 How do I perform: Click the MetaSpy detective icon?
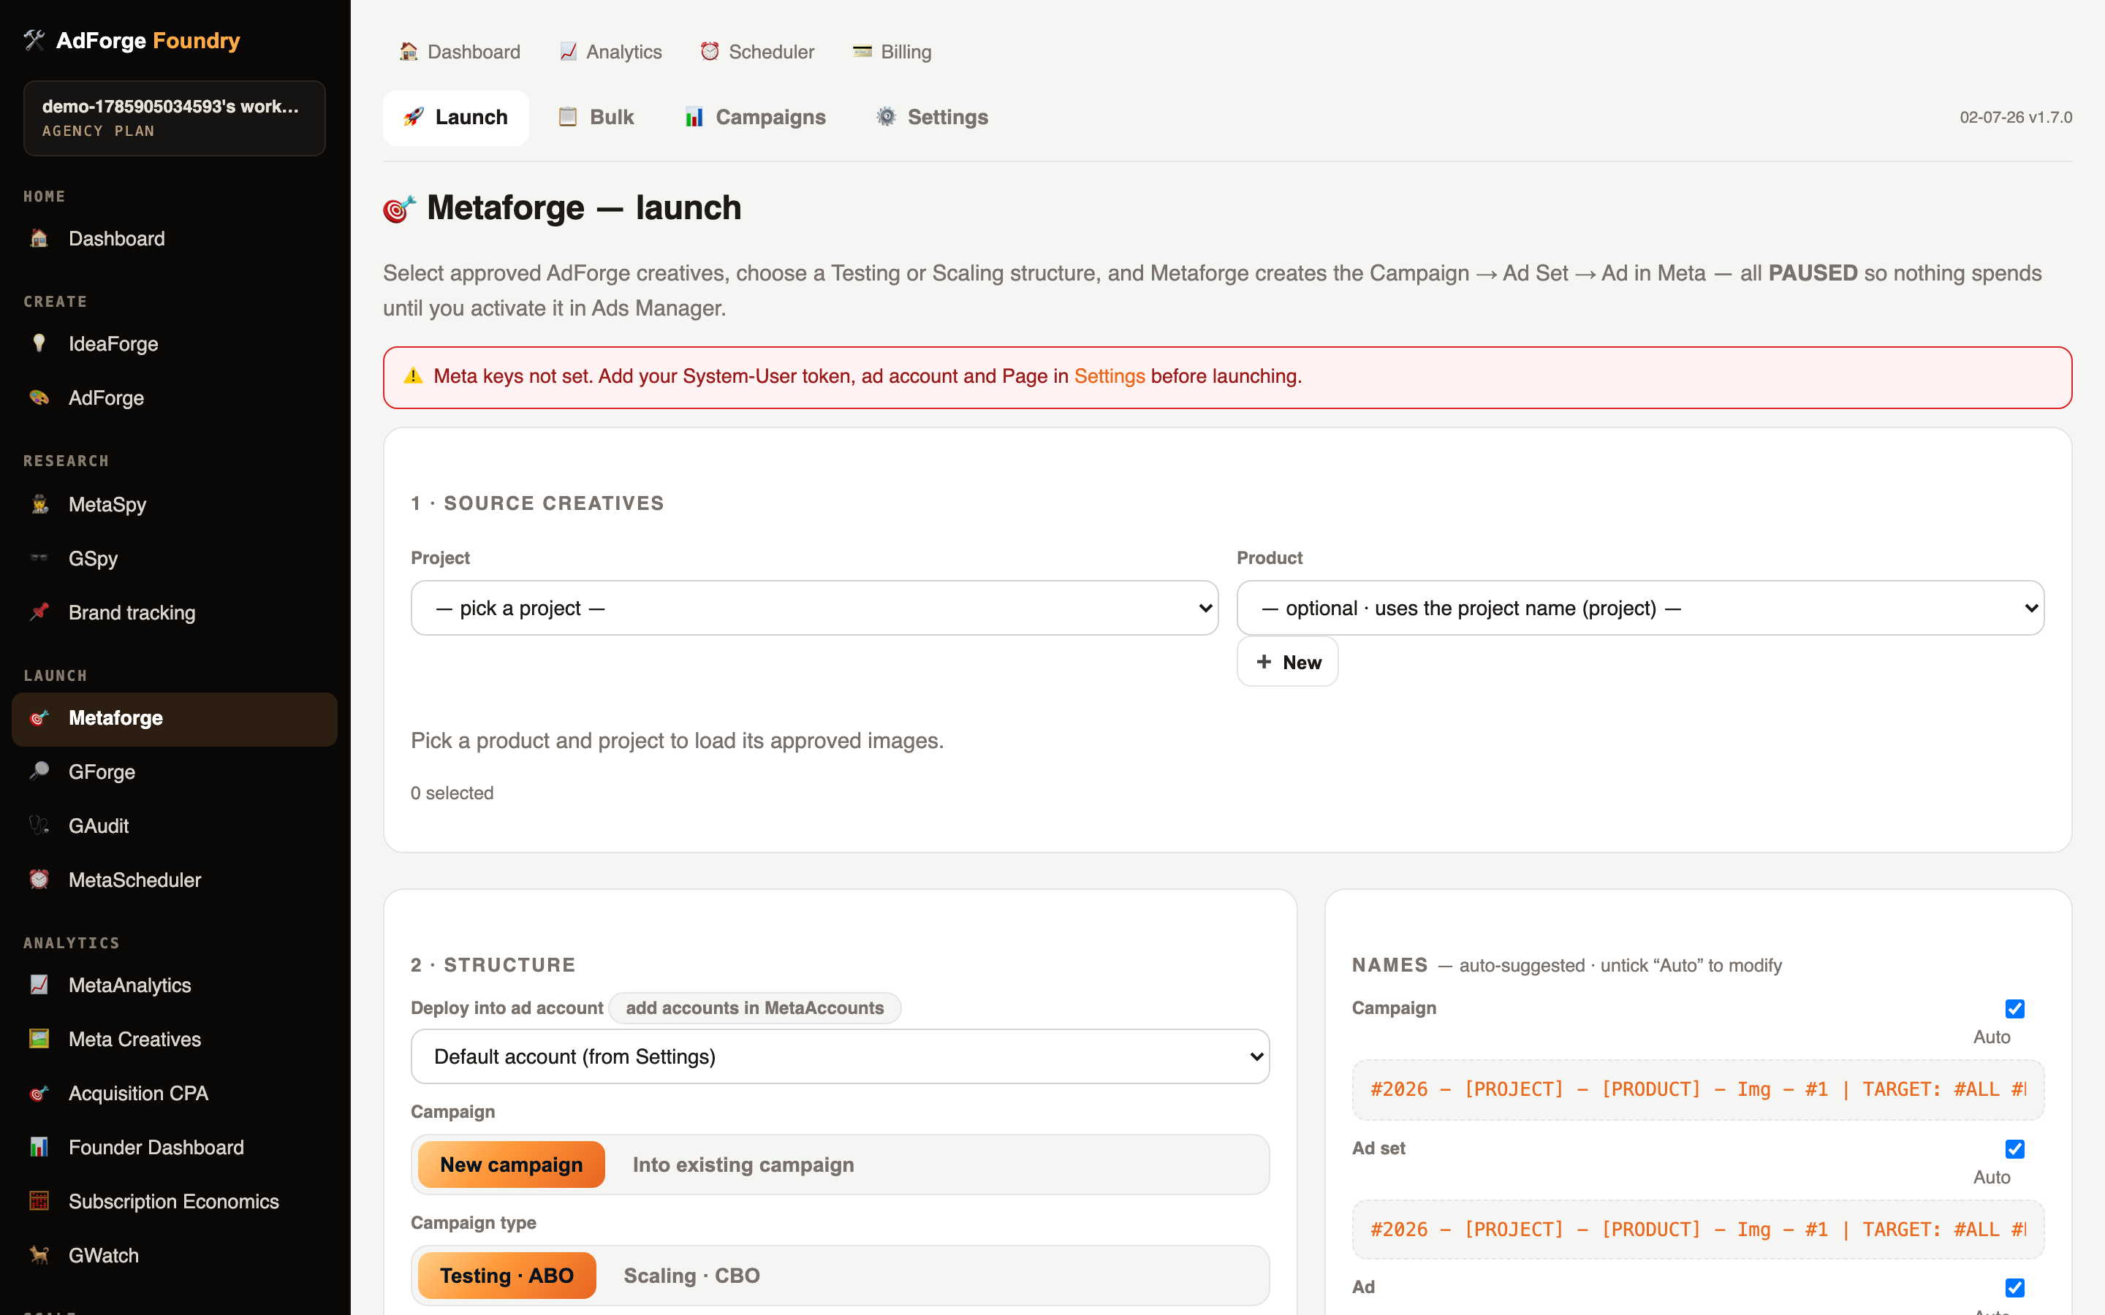click(x=39, y=504)
